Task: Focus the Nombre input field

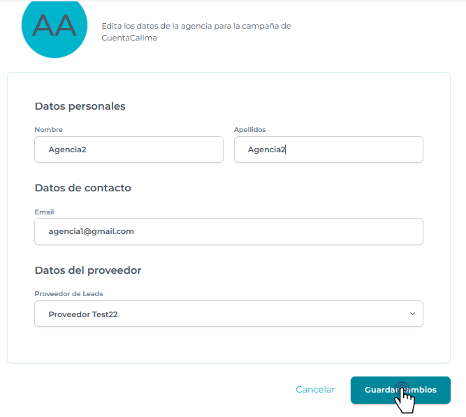Action: click(129, 149)
